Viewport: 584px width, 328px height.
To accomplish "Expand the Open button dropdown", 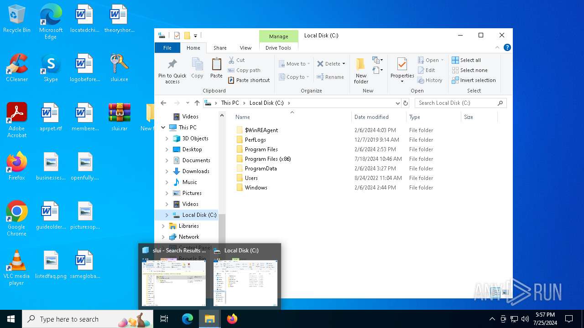I will click(442, 60).
